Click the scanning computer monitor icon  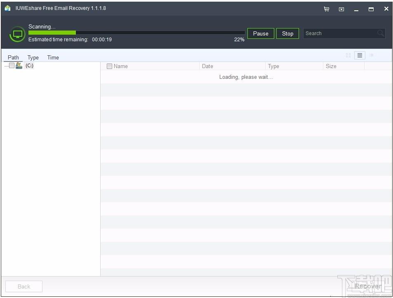[x=17, y=34]
